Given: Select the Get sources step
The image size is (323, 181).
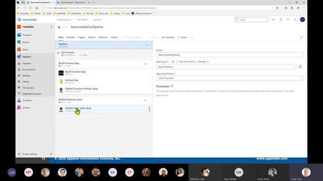Looking at the screenshot, I should pyautogui.click(x=103, y=54).
